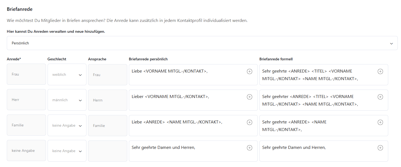Click the Anrede field containing 'Familie'
This screenshot has height=167, width=401.
(x=26, y=125)
